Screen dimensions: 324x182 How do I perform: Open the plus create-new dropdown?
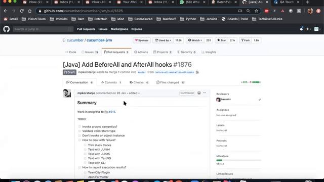pyautogui.click(x=308, y=29)
